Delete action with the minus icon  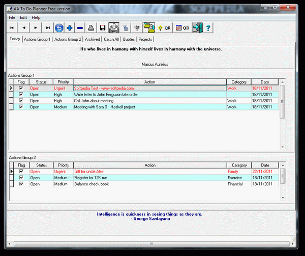coord(80,28)
